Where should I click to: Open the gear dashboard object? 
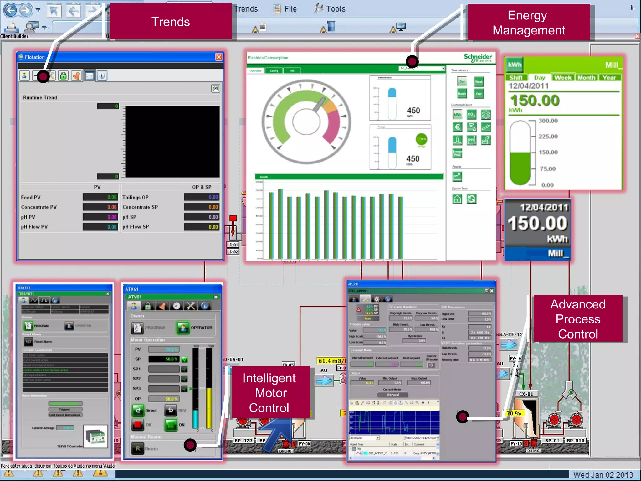486,115
